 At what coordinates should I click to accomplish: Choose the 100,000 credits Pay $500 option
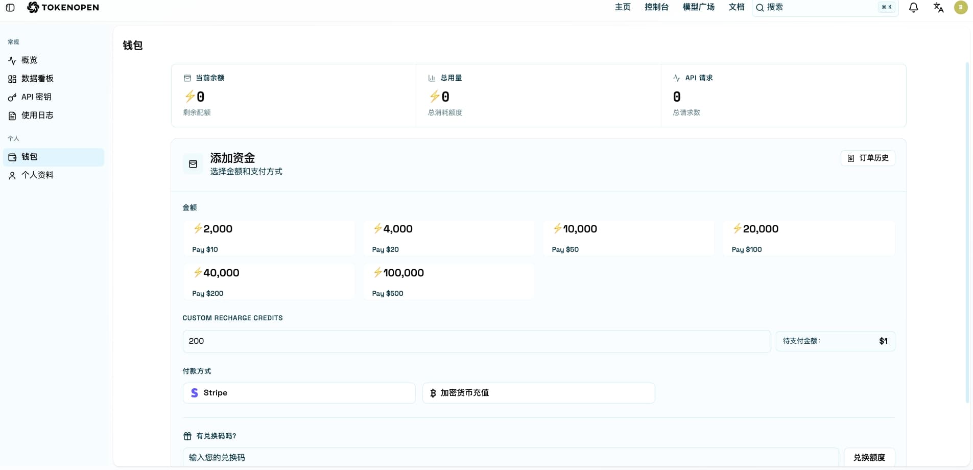point(449,282)
